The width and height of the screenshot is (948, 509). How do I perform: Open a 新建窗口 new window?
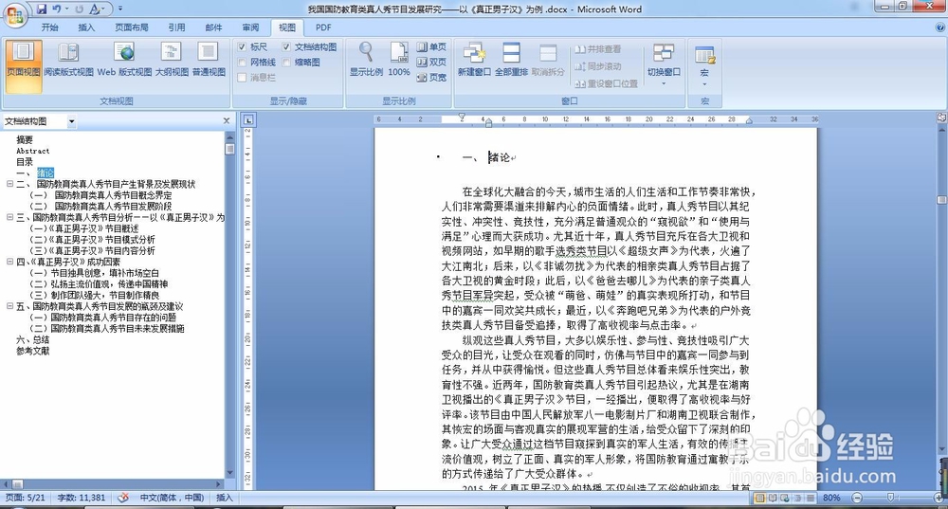[x=474, y=60]
